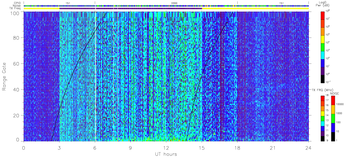347x160 pixels.
Task: Pick the blue segment of the NOISE colorbar
Action: click(333, 128)
